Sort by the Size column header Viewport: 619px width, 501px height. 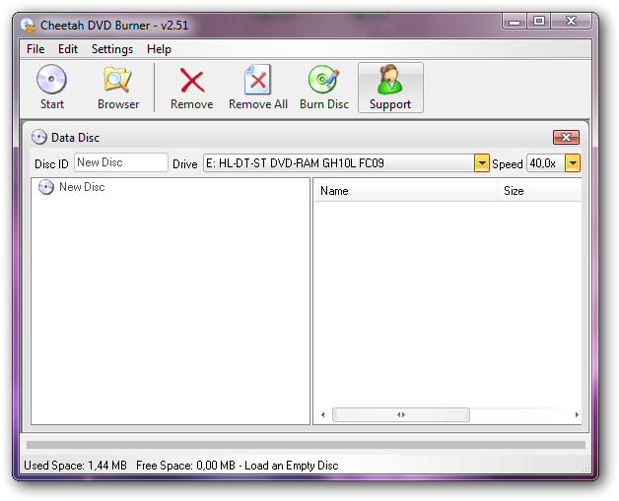pyautogui.click(x=539, y=191)
